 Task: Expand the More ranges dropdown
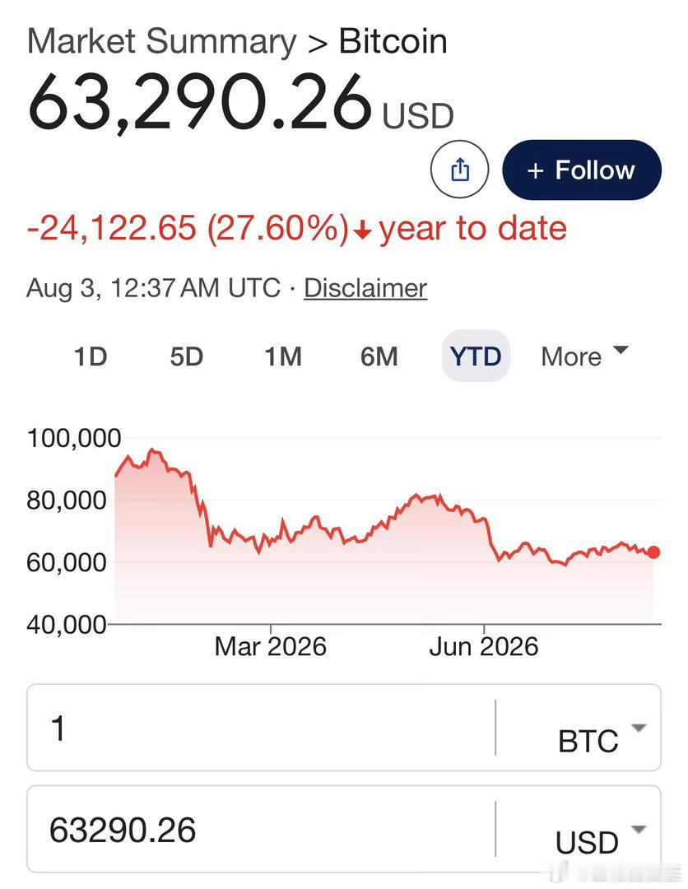(x=584, y=356)
